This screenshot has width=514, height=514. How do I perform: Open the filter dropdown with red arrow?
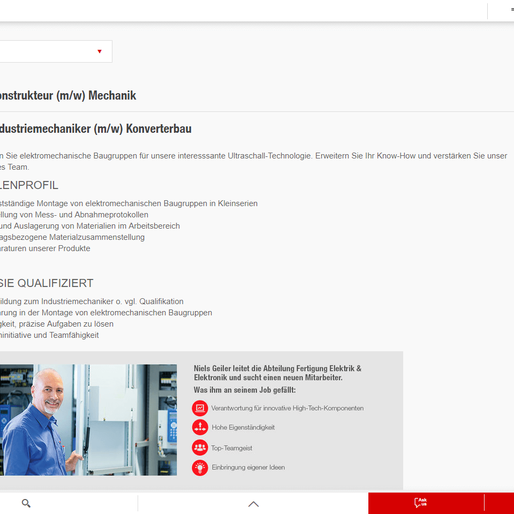pos(56,51)
